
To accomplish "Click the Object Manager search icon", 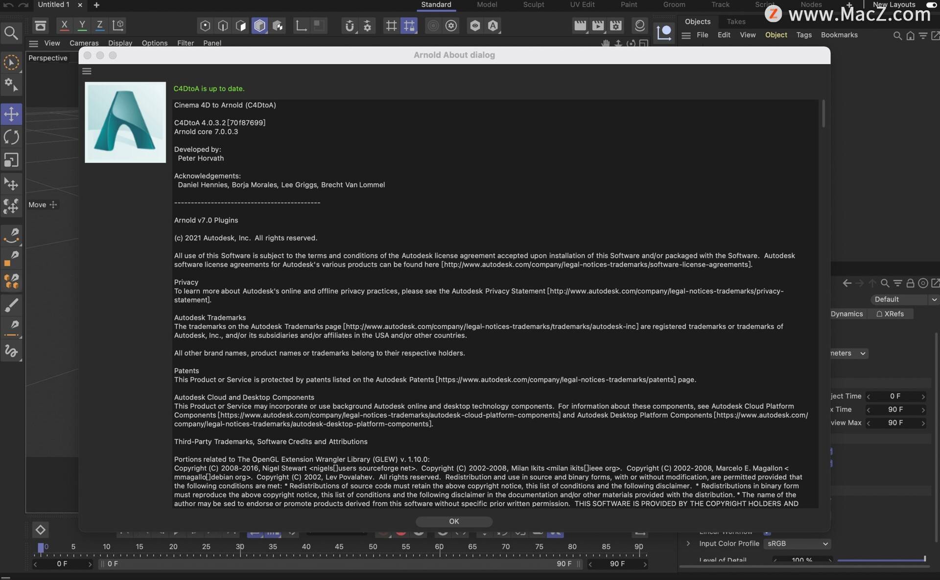I will 897,36.
